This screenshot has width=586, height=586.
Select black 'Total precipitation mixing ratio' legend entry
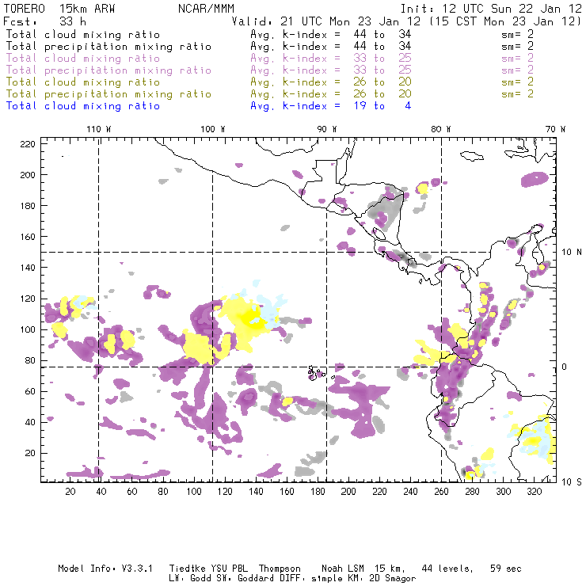coord(108,47)
